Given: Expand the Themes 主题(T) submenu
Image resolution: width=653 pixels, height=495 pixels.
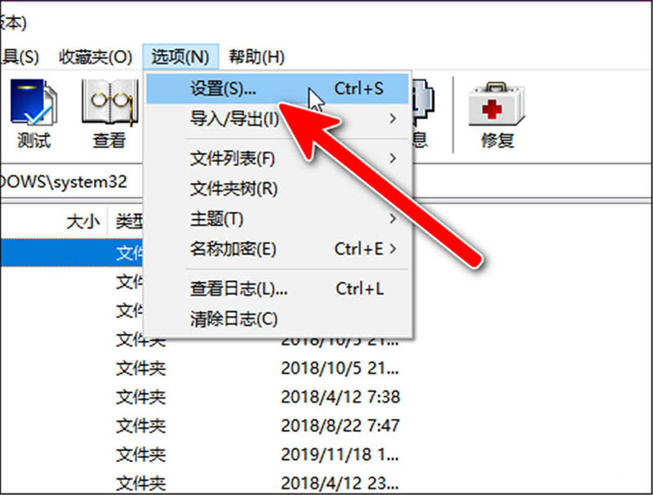Looking at the screenshot, I should (x=278, y=219).
